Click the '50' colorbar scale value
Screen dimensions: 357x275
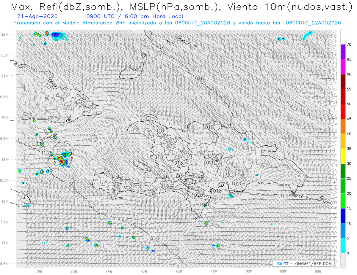349,104
